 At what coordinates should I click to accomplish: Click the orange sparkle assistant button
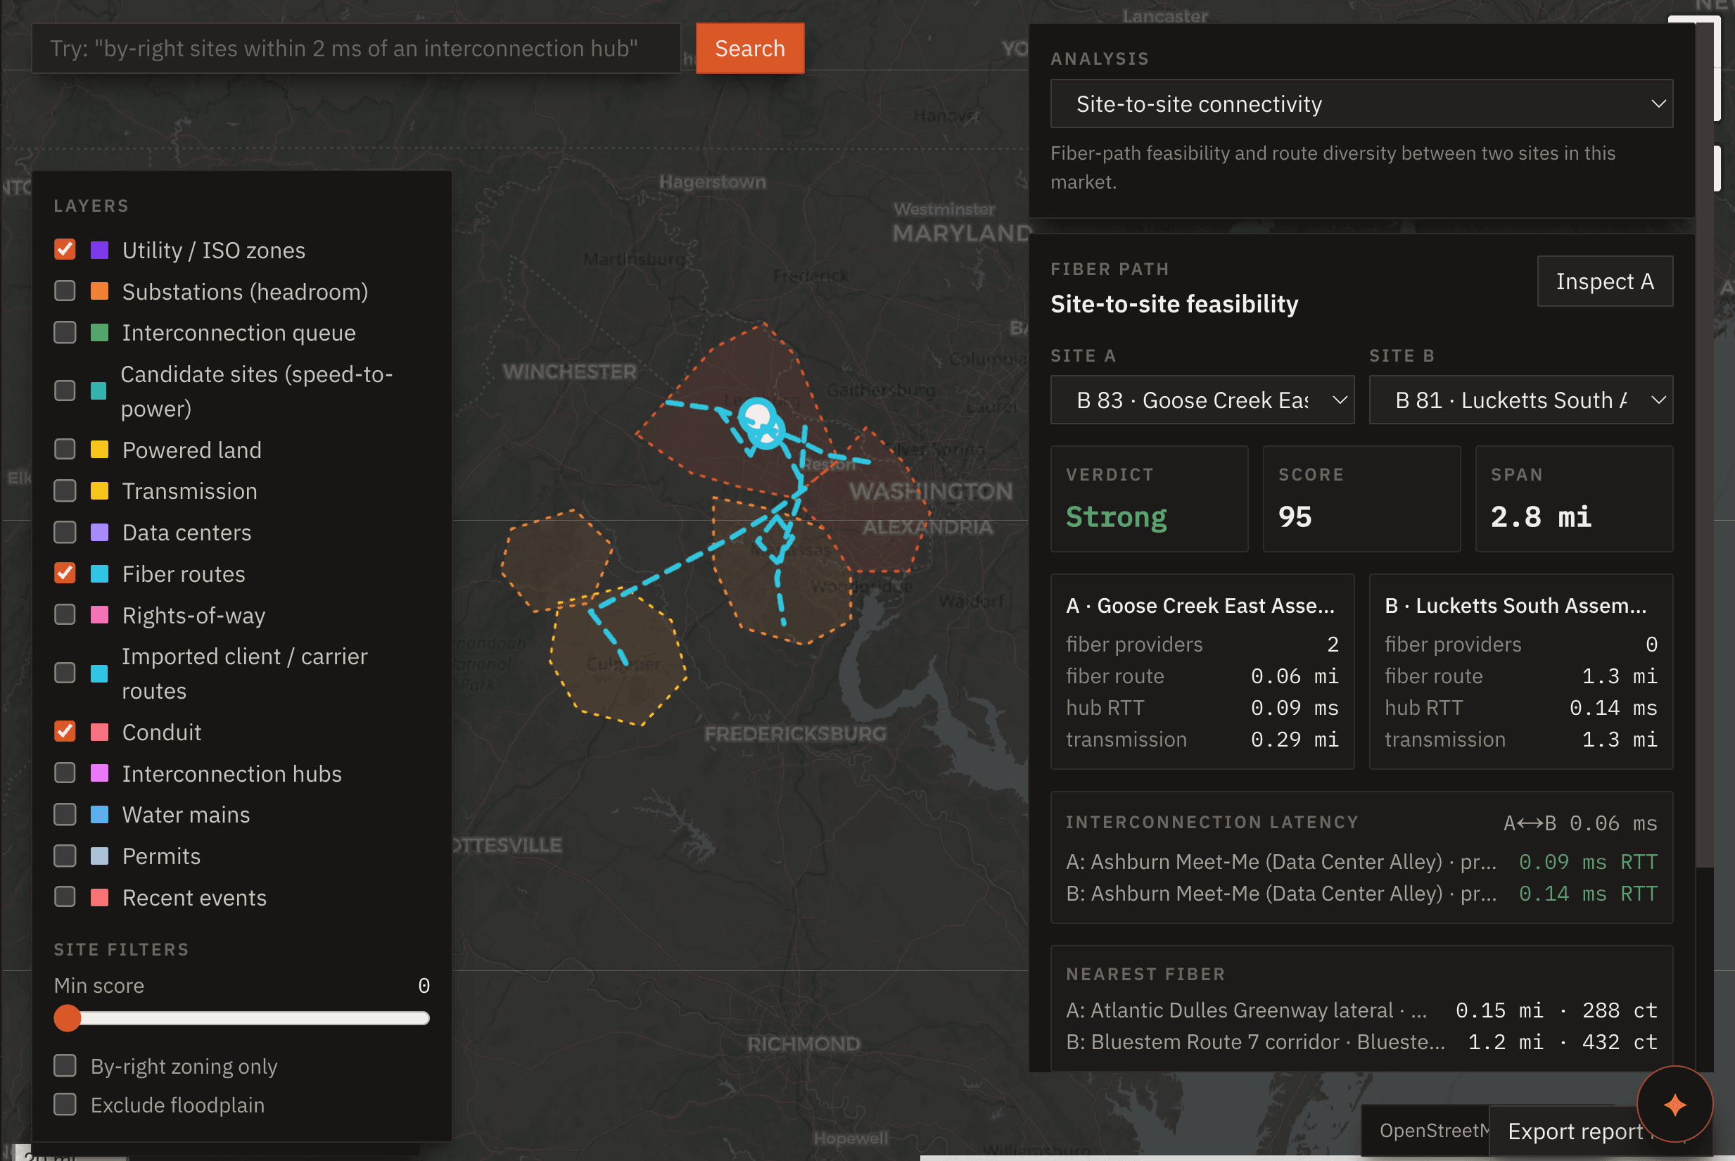[1674, 1105]
